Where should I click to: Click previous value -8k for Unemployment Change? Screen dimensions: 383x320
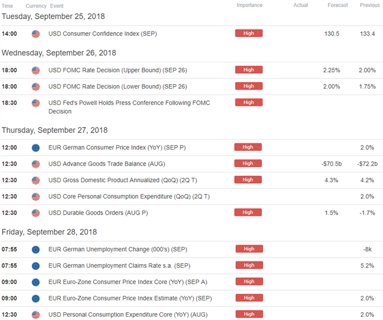(367, 250)
